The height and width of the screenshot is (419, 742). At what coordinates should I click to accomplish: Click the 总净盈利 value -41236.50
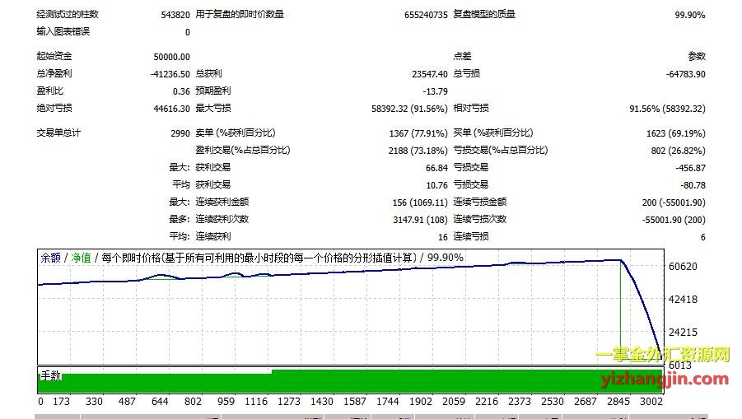[x=169, y=73]
